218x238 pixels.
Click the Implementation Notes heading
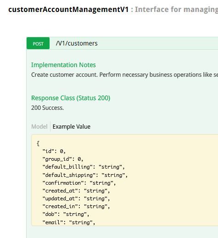(x=63, y=65)
